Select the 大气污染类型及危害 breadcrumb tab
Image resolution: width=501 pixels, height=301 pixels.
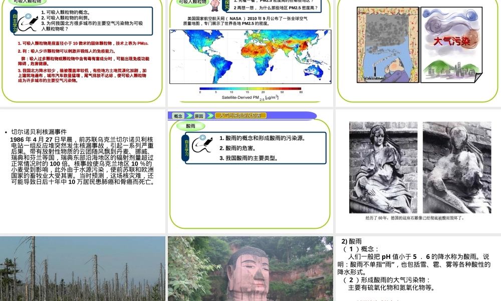[240, 115]
